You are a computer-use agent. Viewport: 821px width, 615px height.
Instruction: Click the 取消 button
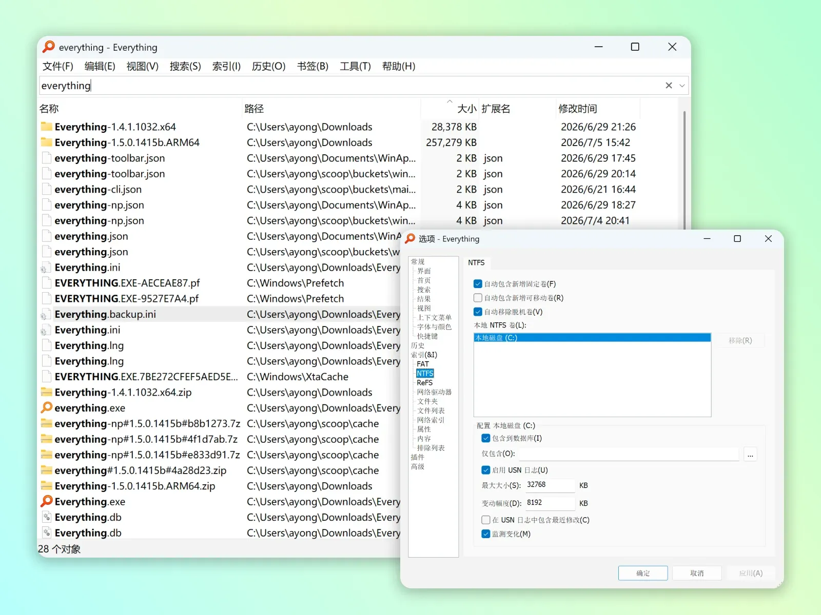pyautogui.click(x=697, y=573)
